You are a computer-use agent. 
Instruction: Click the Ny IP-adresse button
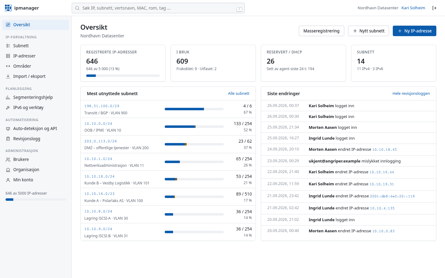pos(414,31)
